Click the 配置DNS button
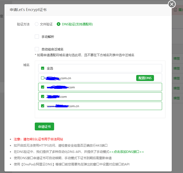The width and height of the screenshot is (183, 173). coord(145,78)
